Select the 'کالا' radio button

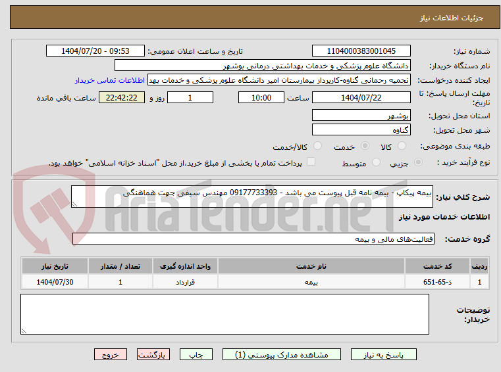402,146
